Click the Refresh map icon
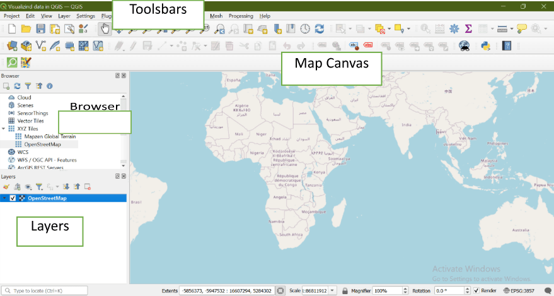Screen dimensions: 554x296 (x=320, y=28)
